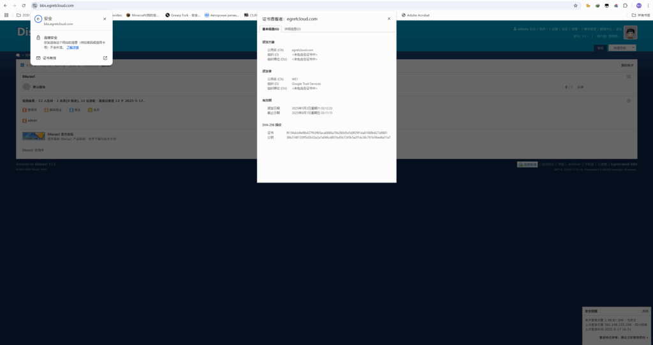Image resolution: width=653 pixels, height=345 pixels.
Task: Click the 默认版块 speech bubble icon
Action: click(26, 87)
